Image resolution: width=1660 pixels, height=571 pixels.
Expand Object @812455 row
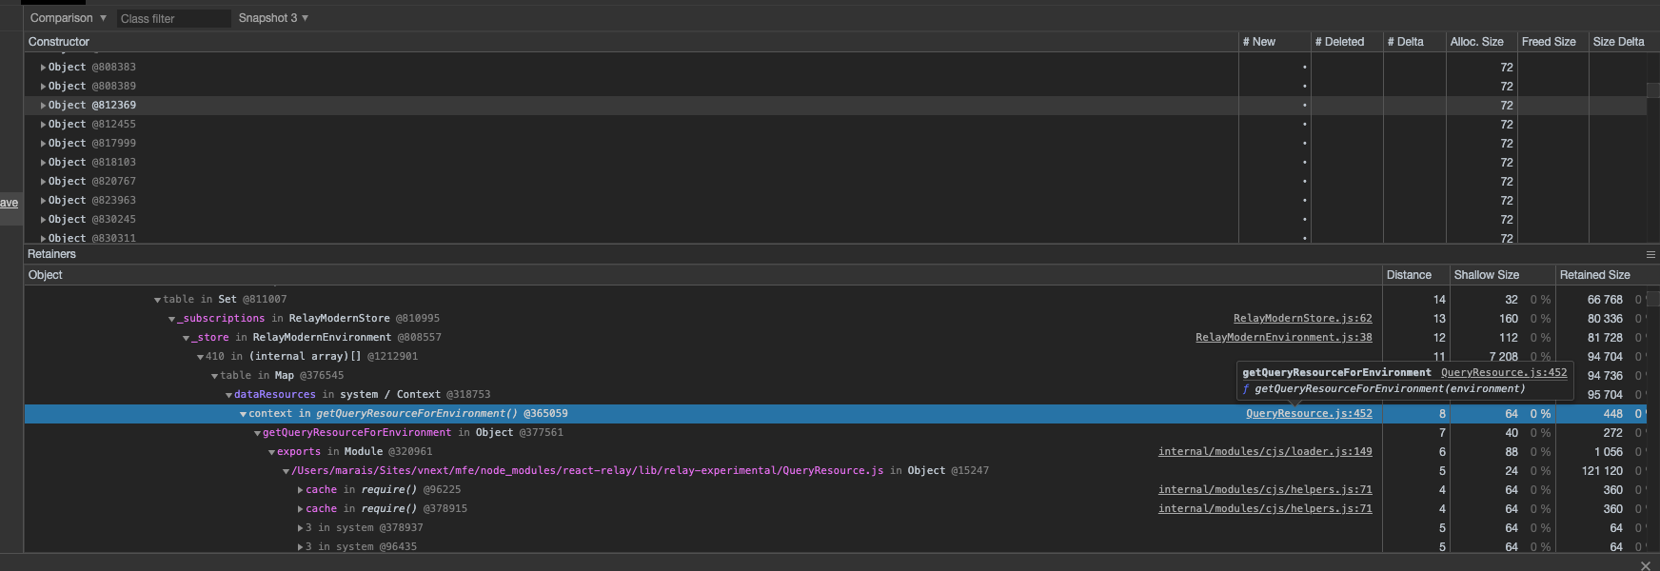pyautogui.click(x=43, y=125)
